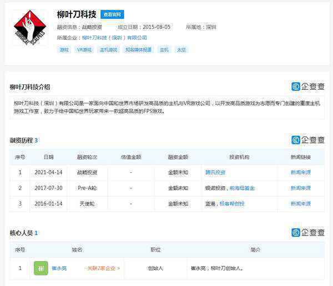Viewport: 333px width, 286px height.
Task: Select the last tag after 主机
Action: pos(181,50)
